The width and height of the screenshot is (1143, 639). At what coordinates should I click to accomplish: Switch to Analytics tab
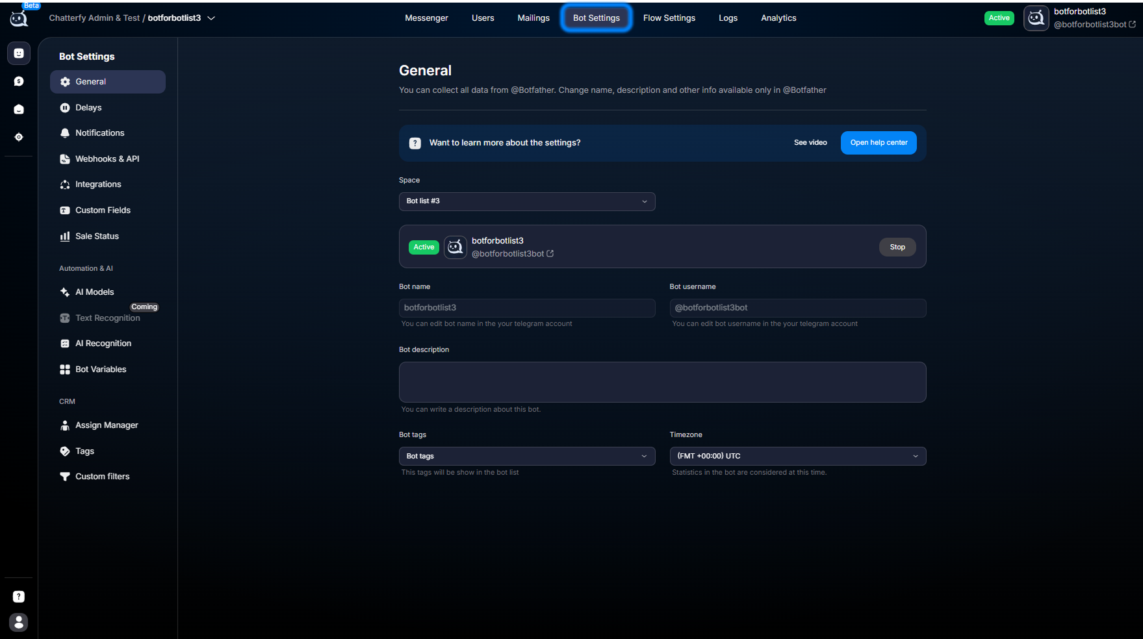tap(778, 18)
